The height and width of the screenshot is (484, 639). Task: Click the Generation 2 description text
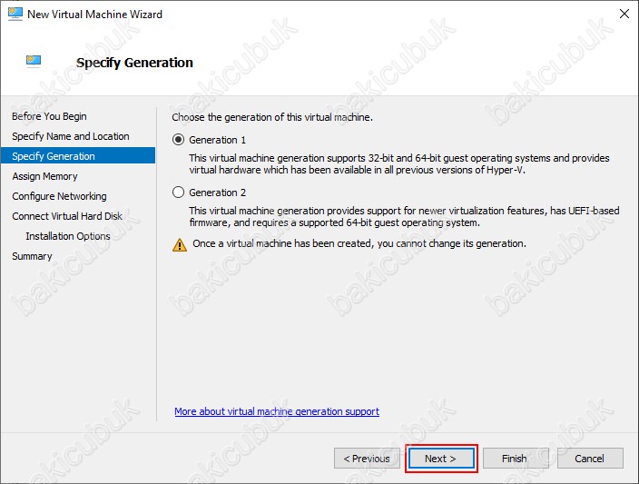click(404, 216)
